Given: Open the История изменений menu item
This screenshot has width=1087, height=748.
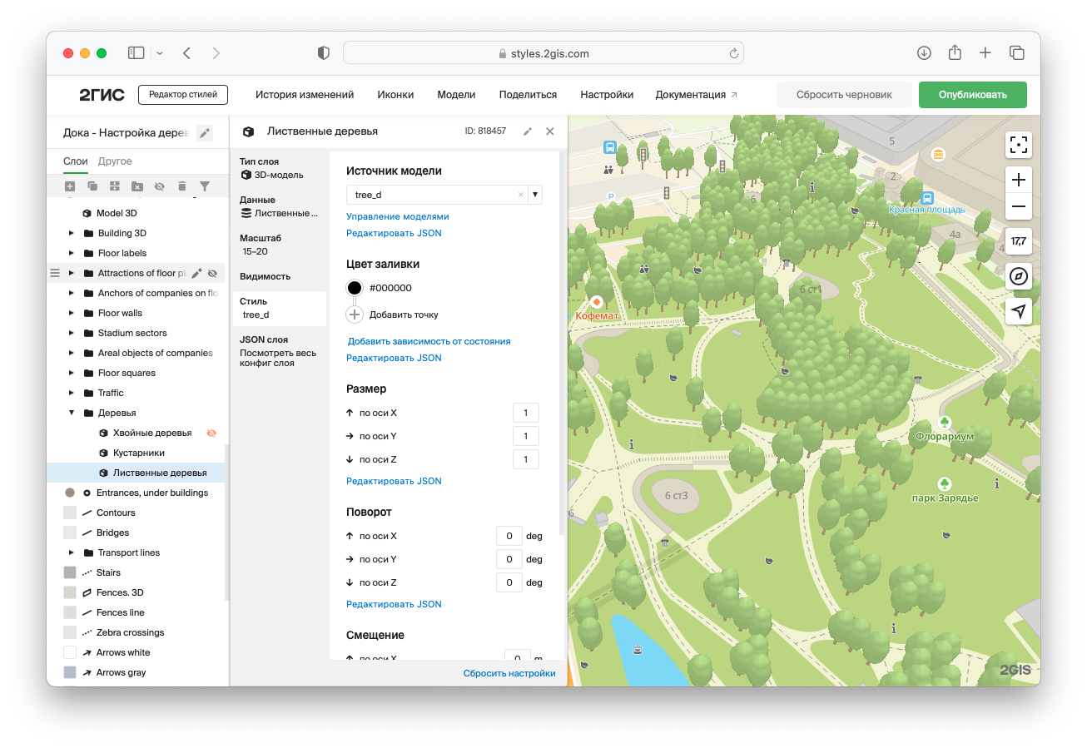Looking at the screenshot, I should click(305, 95).
